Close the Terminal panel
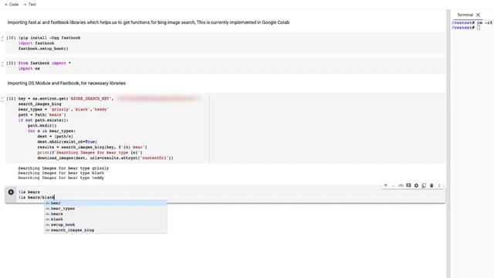 point(478,15)
